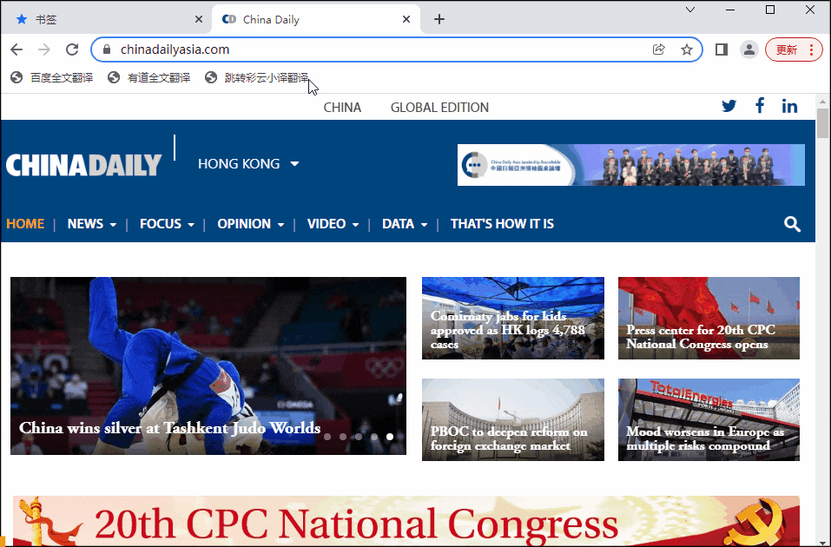Select the third carousel dot
831x547 pixels.
359,437
